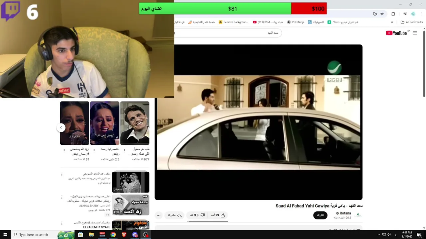Open video downloader Yout bookmark

point(342,22)
